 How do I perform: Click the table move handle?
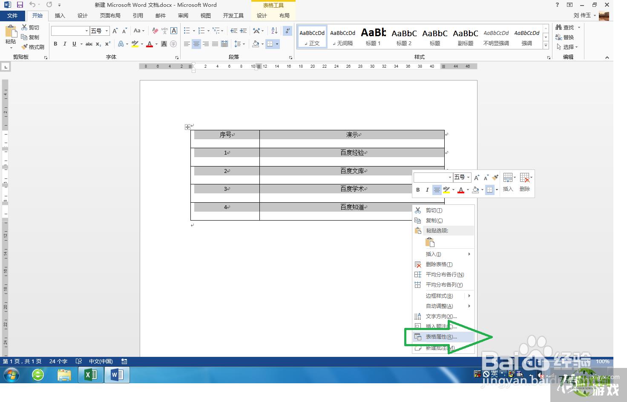click(187, 127)
